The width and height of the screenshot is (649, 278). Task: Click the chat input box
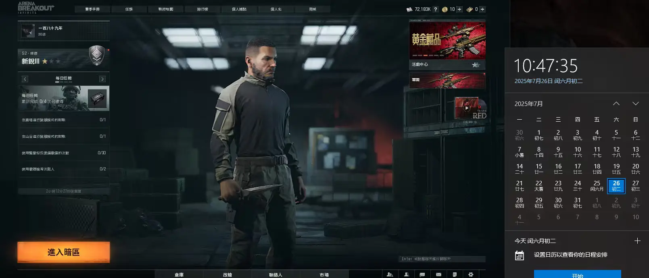point(442,259)
